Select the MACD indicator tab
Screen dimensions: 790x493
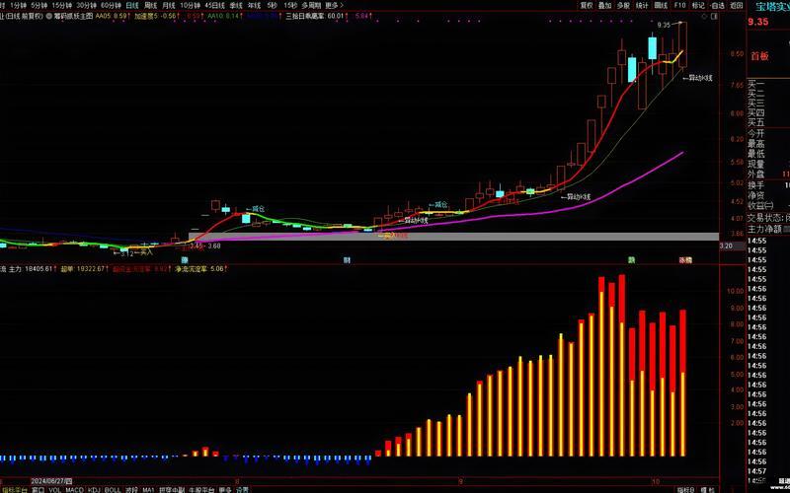pos(74,489)
